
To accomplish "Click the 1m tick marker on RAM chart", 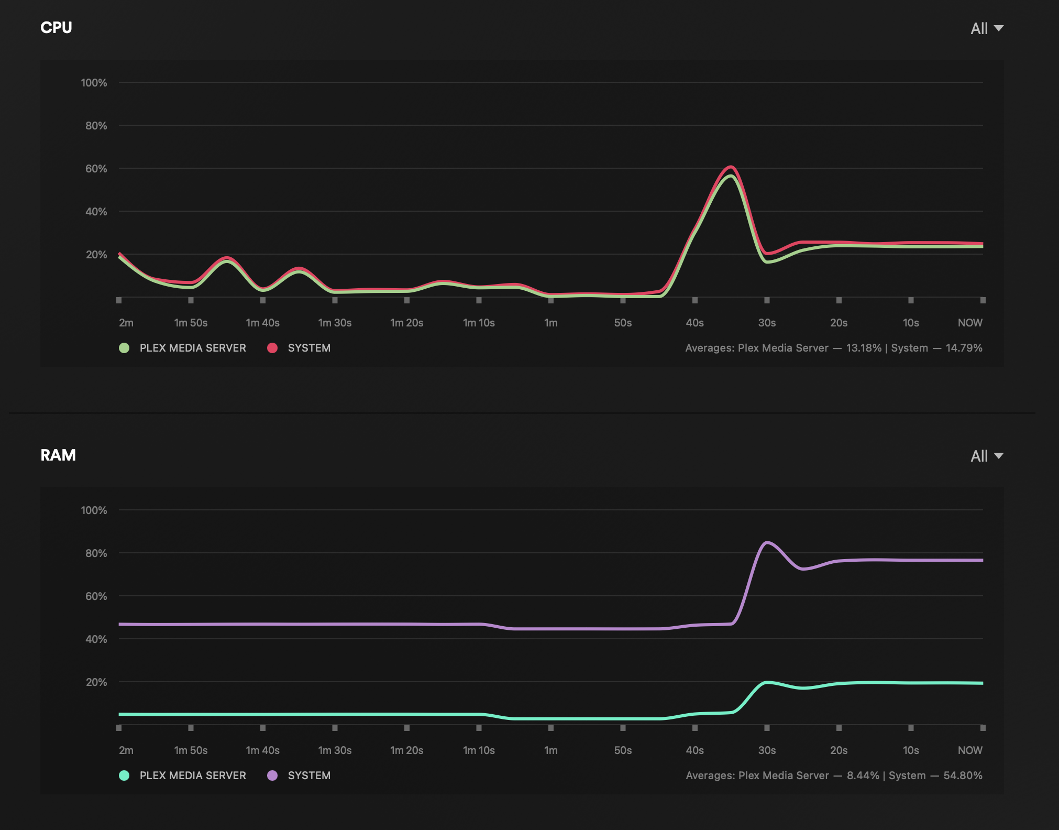I will (551, 728).
